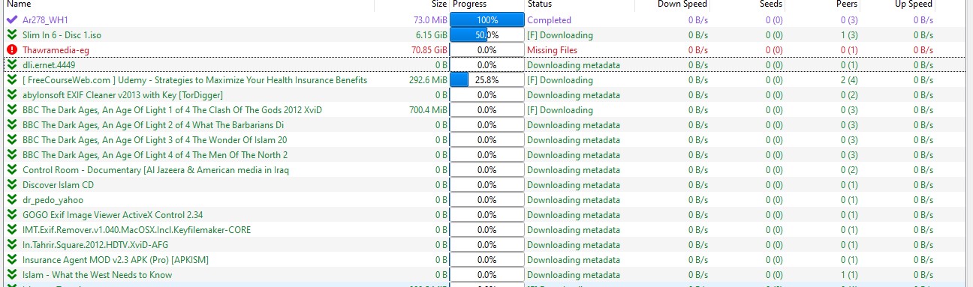Select Dark Ages 3 of 4 Wonder Of Islam
The image size is (973, 287).
click(155, 139)
